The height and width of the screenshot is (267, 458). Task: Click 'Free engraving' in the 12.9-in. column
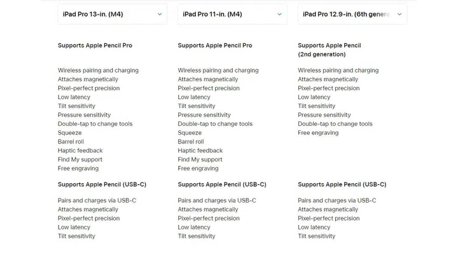(x=318, y=133)
